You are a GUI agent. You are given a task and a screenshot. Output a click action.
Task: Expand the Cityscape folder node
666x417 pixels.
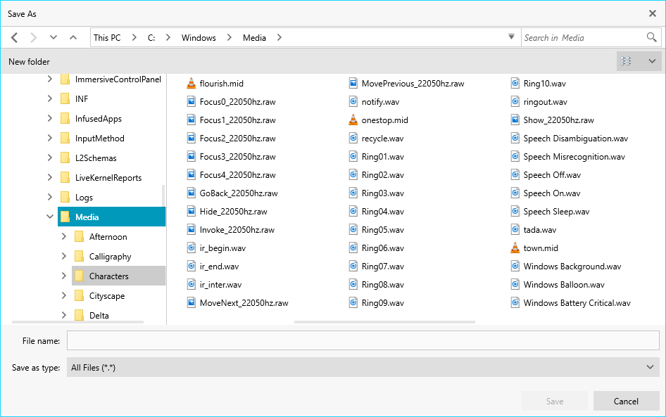63,295
